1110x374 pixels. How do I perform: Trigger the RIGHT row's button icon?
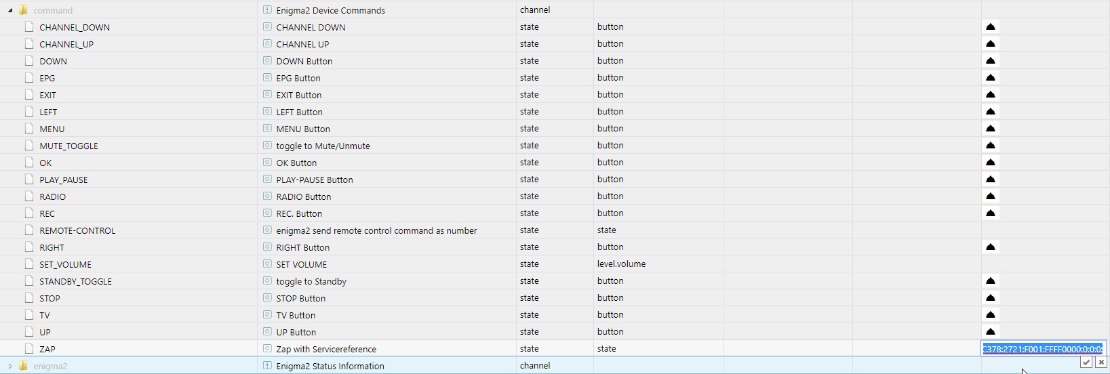pyautogui.click(x=990, y=247)
